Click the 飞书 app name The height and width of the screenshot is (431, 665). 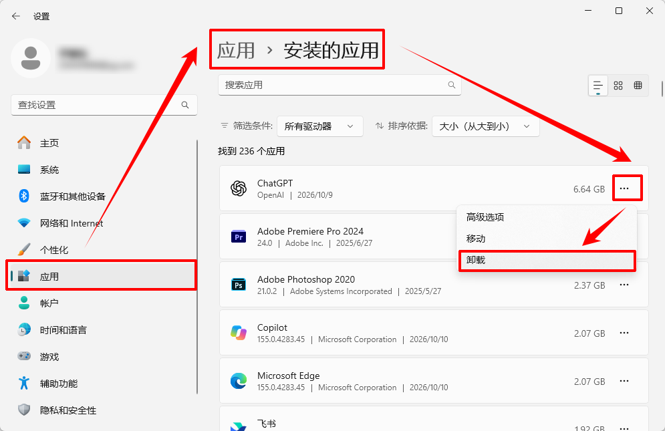coord(267,424)
